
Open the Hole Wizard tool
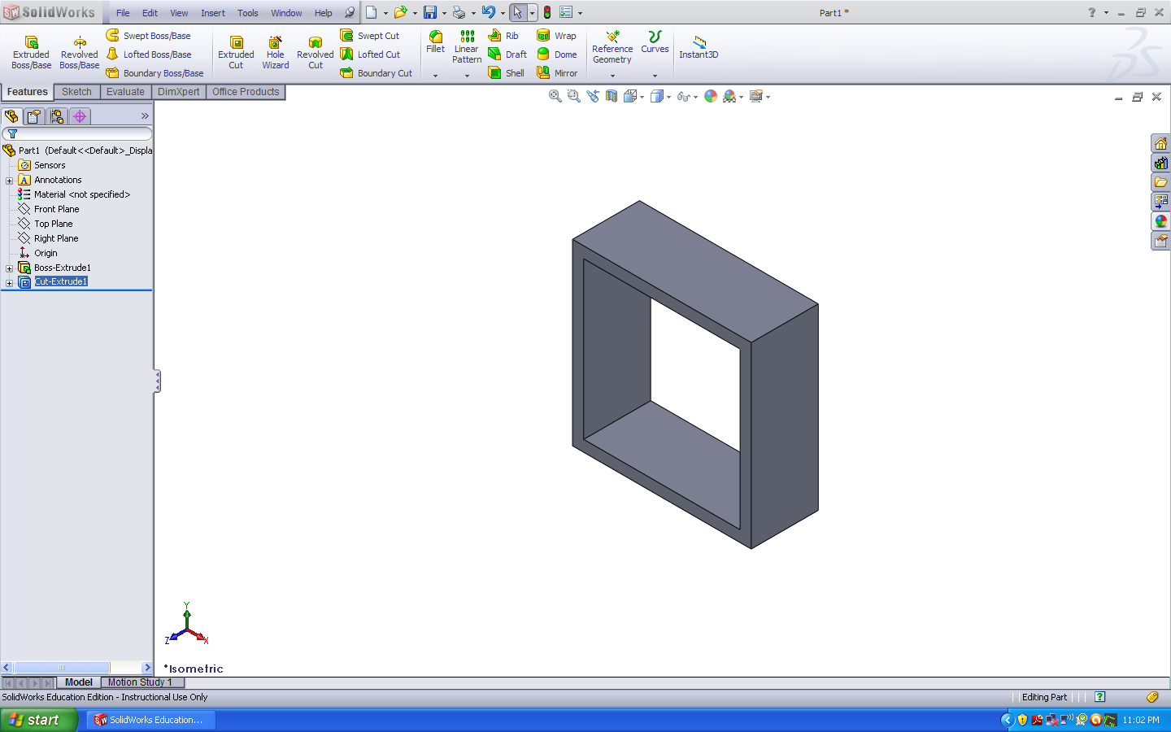[275, 51]
